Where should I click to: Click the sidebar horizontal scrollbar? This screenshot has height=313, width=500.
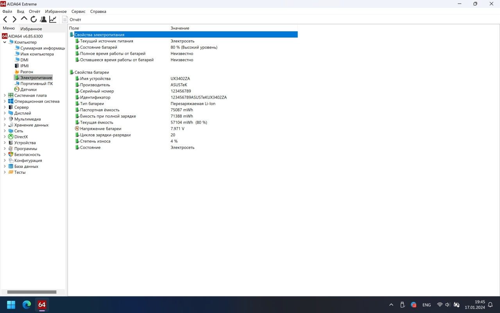coord(32,292)
